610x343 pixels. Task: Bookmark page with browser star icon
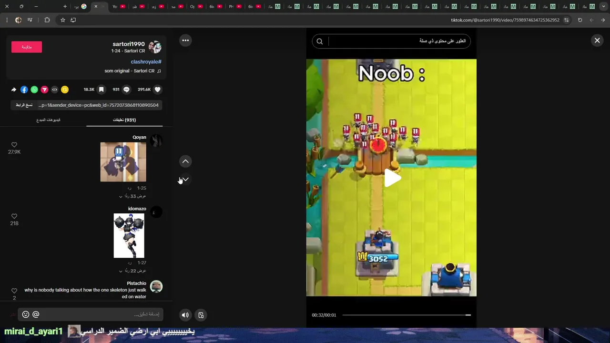click(62, 20)
